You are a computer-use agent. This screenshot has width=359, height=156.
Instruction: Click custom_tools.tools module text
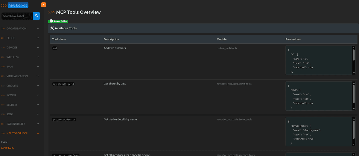click(227, 48)
